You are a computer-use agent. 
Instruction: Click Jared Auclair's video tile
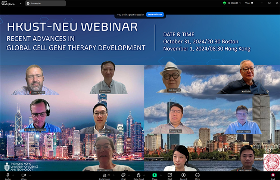coord(35,80)
